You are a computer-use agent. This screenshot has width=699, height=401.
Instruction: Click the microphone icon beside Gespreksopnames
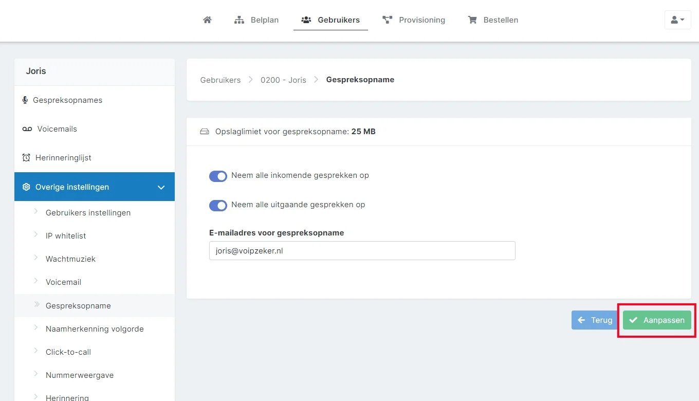pyautogui.click(x=25, y=100)
